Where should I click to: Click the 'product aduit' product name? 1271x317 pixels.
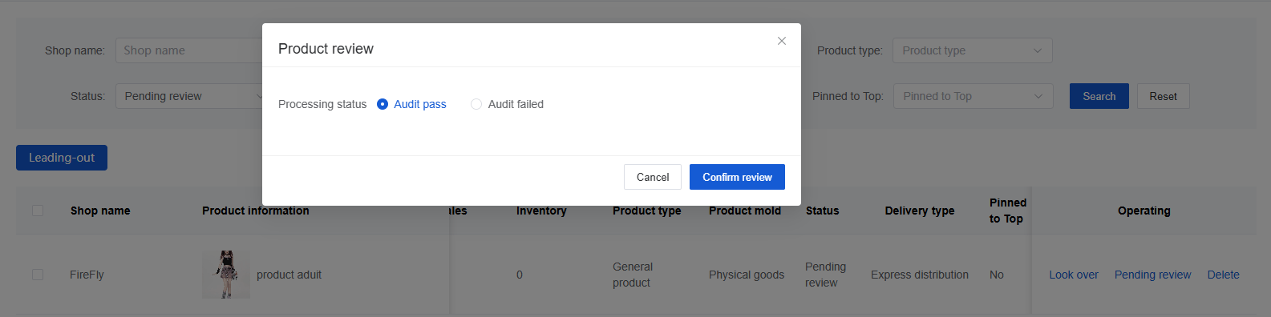point(289,275)
